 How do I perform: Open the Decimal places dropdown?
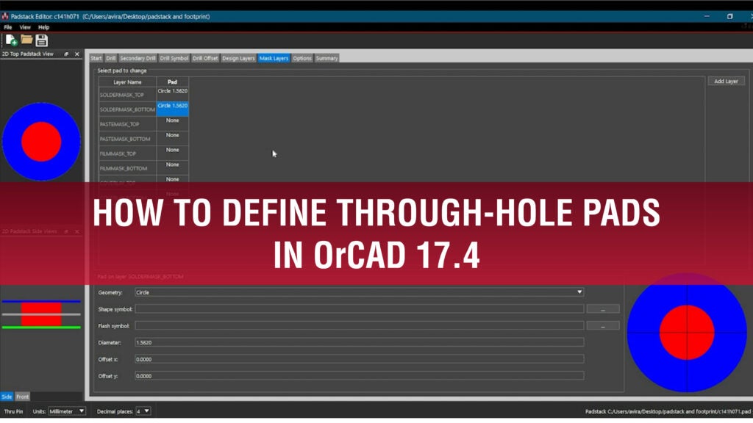tap(144, 411)
